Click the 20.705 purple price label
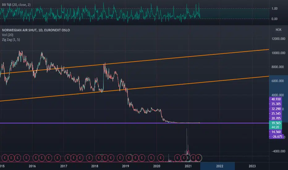Screen dimensions: 288x170 click(276, 118)
